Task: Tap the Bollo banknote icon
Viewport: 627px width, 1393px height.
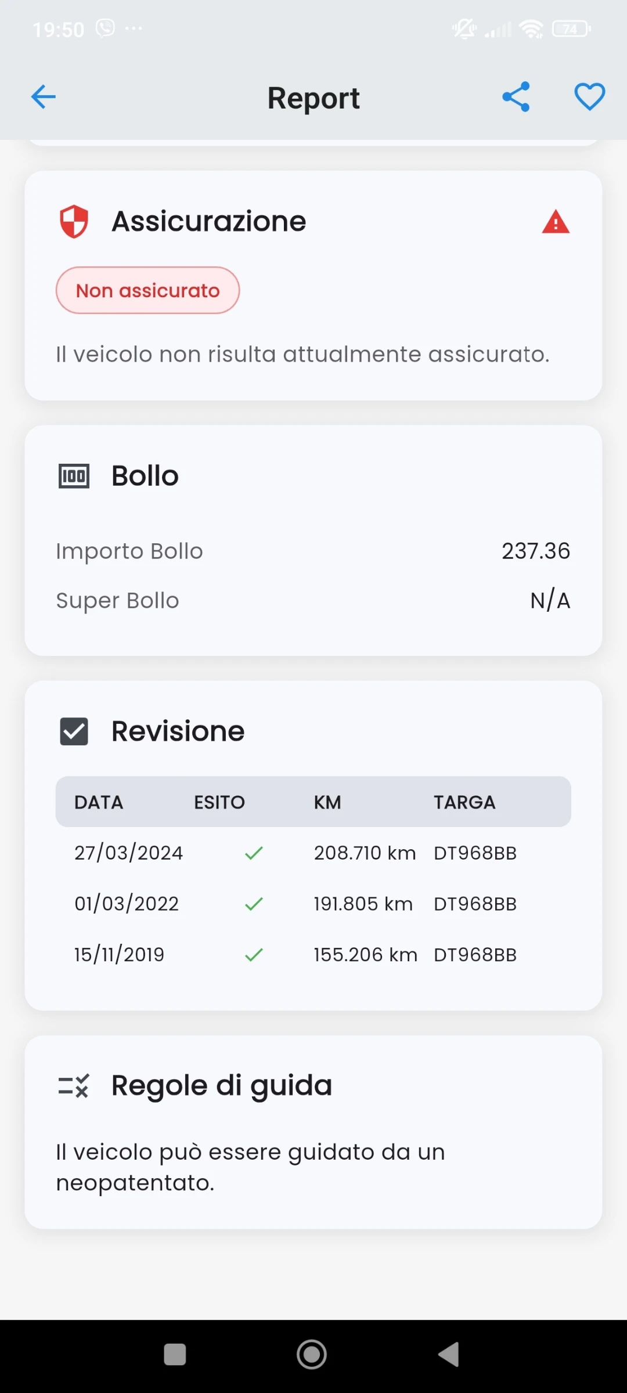Action: click(74, 477)
